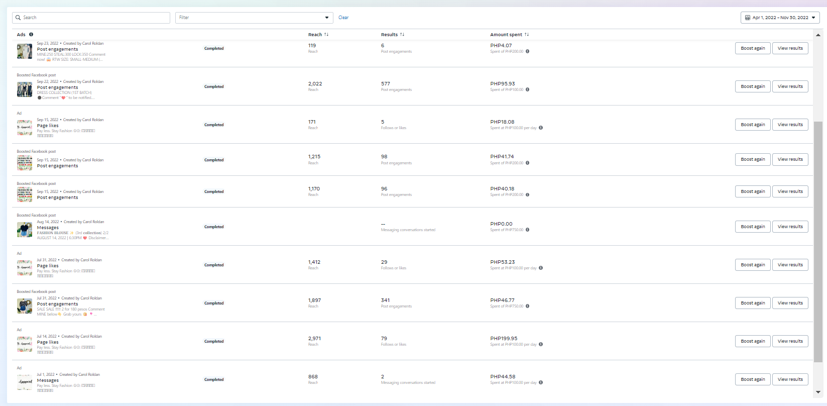Boost again the post with PHP41.74 spent

coord(753,159)
